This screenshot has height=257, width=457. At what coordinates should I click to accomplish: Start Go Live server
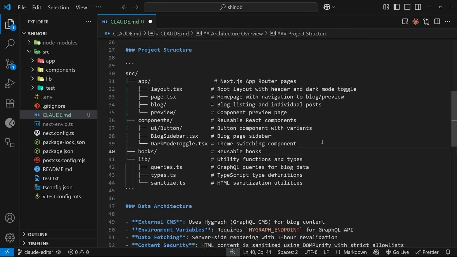click(x=397, y=252)
